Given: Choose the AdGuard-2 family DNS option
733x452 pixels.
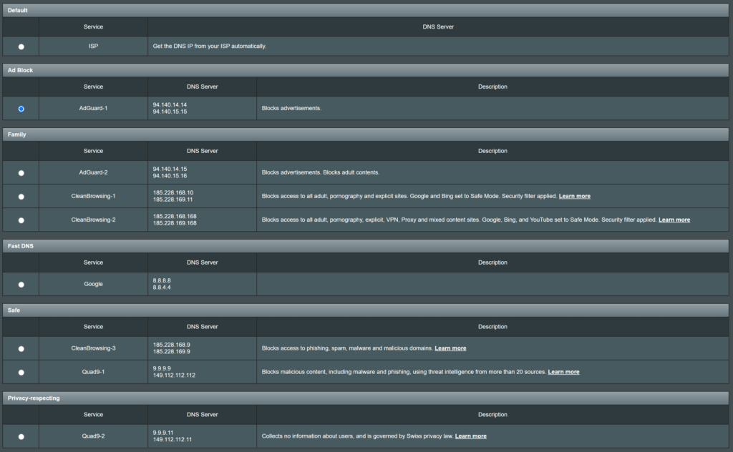Looking at the screenshot, I should [21, 173].
